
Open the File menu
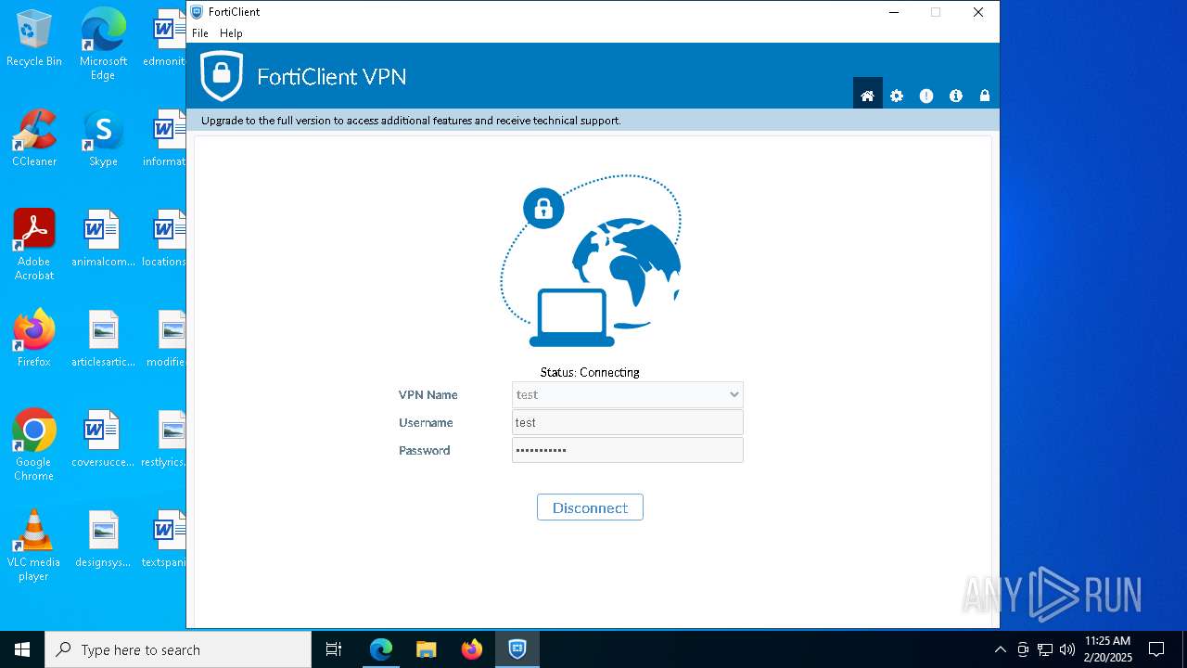(x=200, y=32)
